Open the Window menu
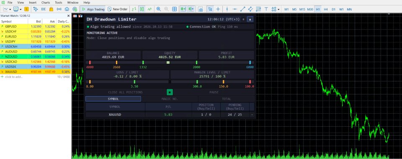Image resolution: width=402 pixels, height=159 pixels. point(73,3)
